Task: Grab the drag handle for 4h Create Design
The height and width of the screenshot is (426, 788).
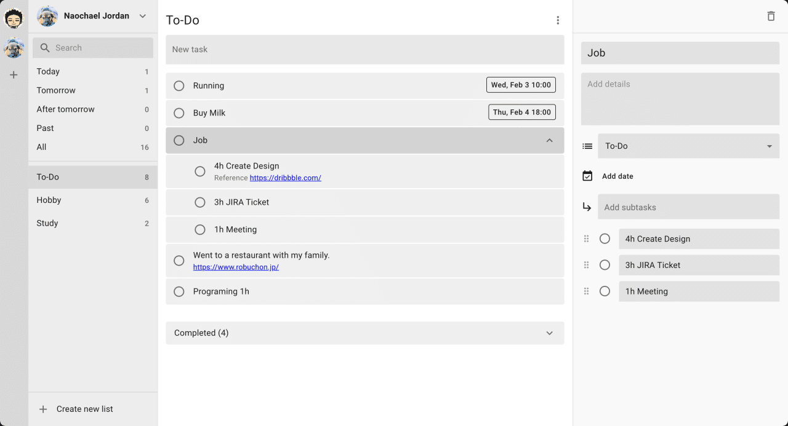Action: coord(586,239)
